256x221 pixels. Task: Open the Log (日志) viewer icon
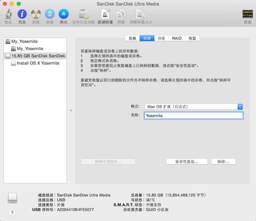pyautogui.click(x=247, y=14)
